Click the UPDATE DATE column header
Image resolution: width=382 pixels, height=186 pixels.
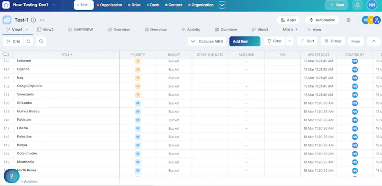(x=318, y=54)
